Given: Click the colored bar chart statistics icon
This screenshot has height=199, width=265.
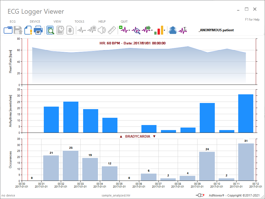Looking at the screenshot, I should tap(159, 30).
